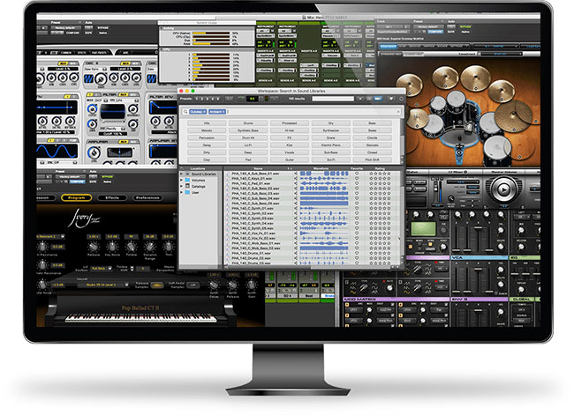The image size is (574, 415).
Task: Click the Dynamic Range knob in Ivory
Action: (x=150, y=248)
